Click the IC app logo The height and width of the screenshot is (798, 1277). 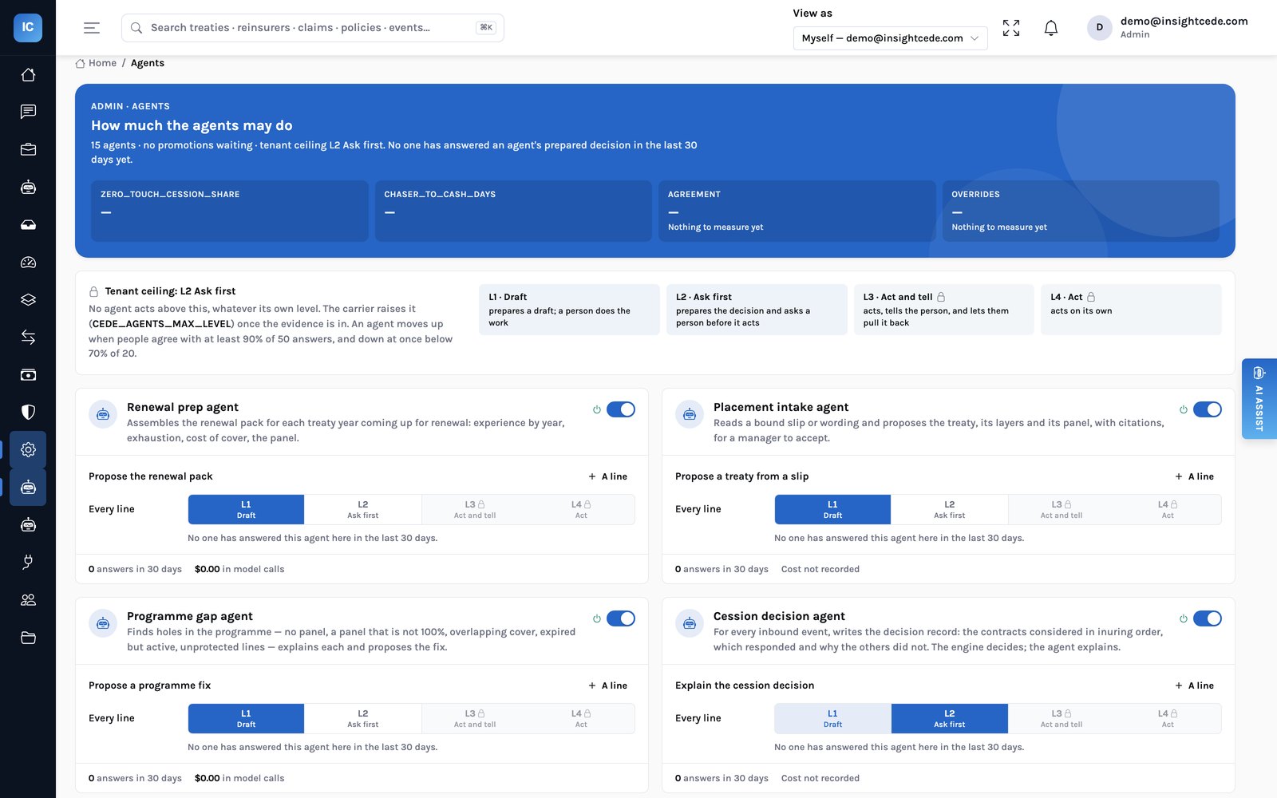click(28, 27)
